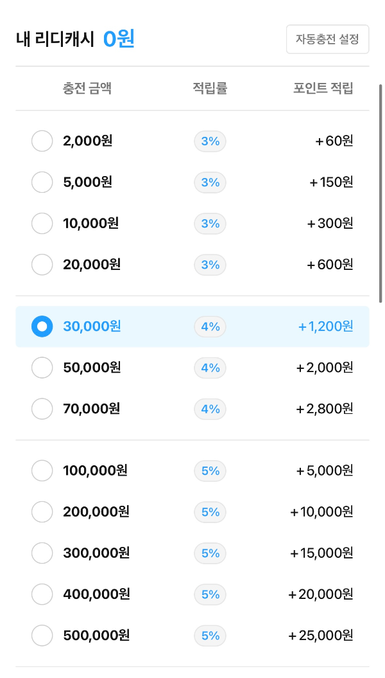The height and width of the screenshot is (678, 385).
Task: Click the +2,000원 reward on 50,000원 row
Action: click(325, 368)
